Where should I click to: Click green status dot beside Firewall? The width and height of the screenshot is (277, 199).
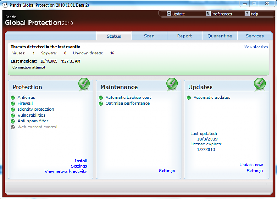13,104
